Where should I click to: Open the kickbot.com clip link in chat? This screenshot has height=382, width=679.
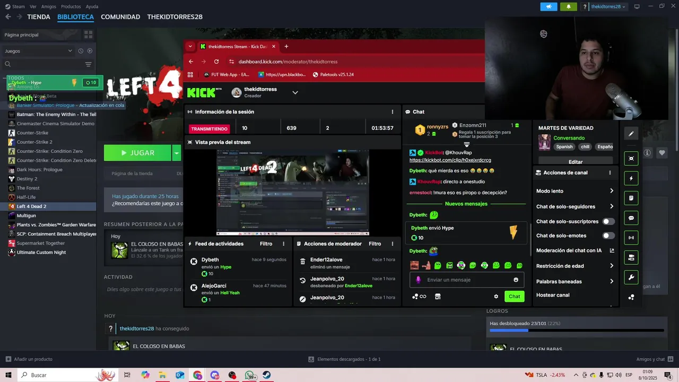tap(450, 160)
